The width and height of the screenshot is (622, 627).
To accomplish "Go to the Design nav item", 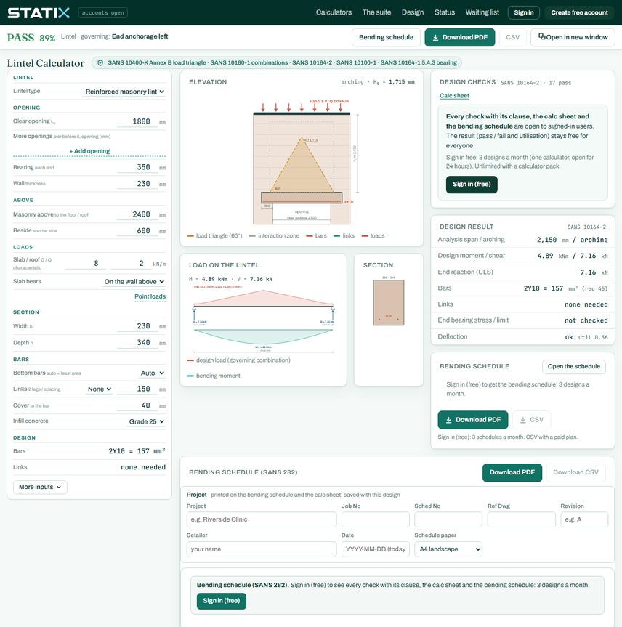I will [413, 12].
